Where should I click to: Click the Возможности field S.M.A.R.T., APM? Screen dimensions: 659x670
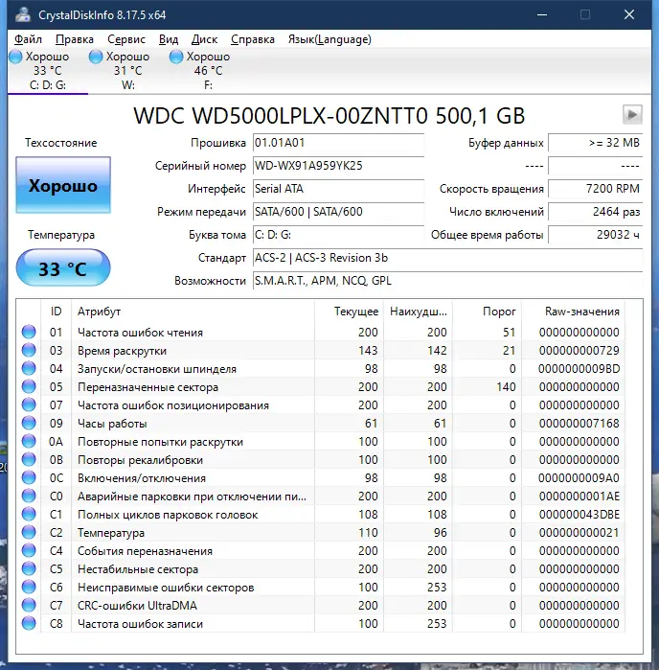[447, 281]
